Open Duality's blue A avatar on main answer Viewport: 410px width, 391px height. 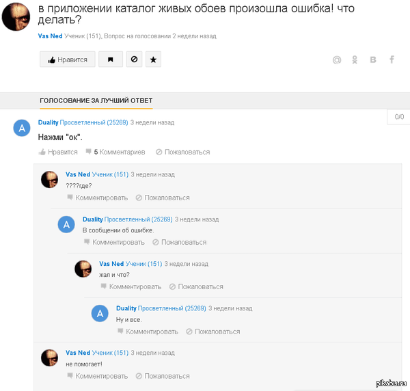tap(22, 128)
